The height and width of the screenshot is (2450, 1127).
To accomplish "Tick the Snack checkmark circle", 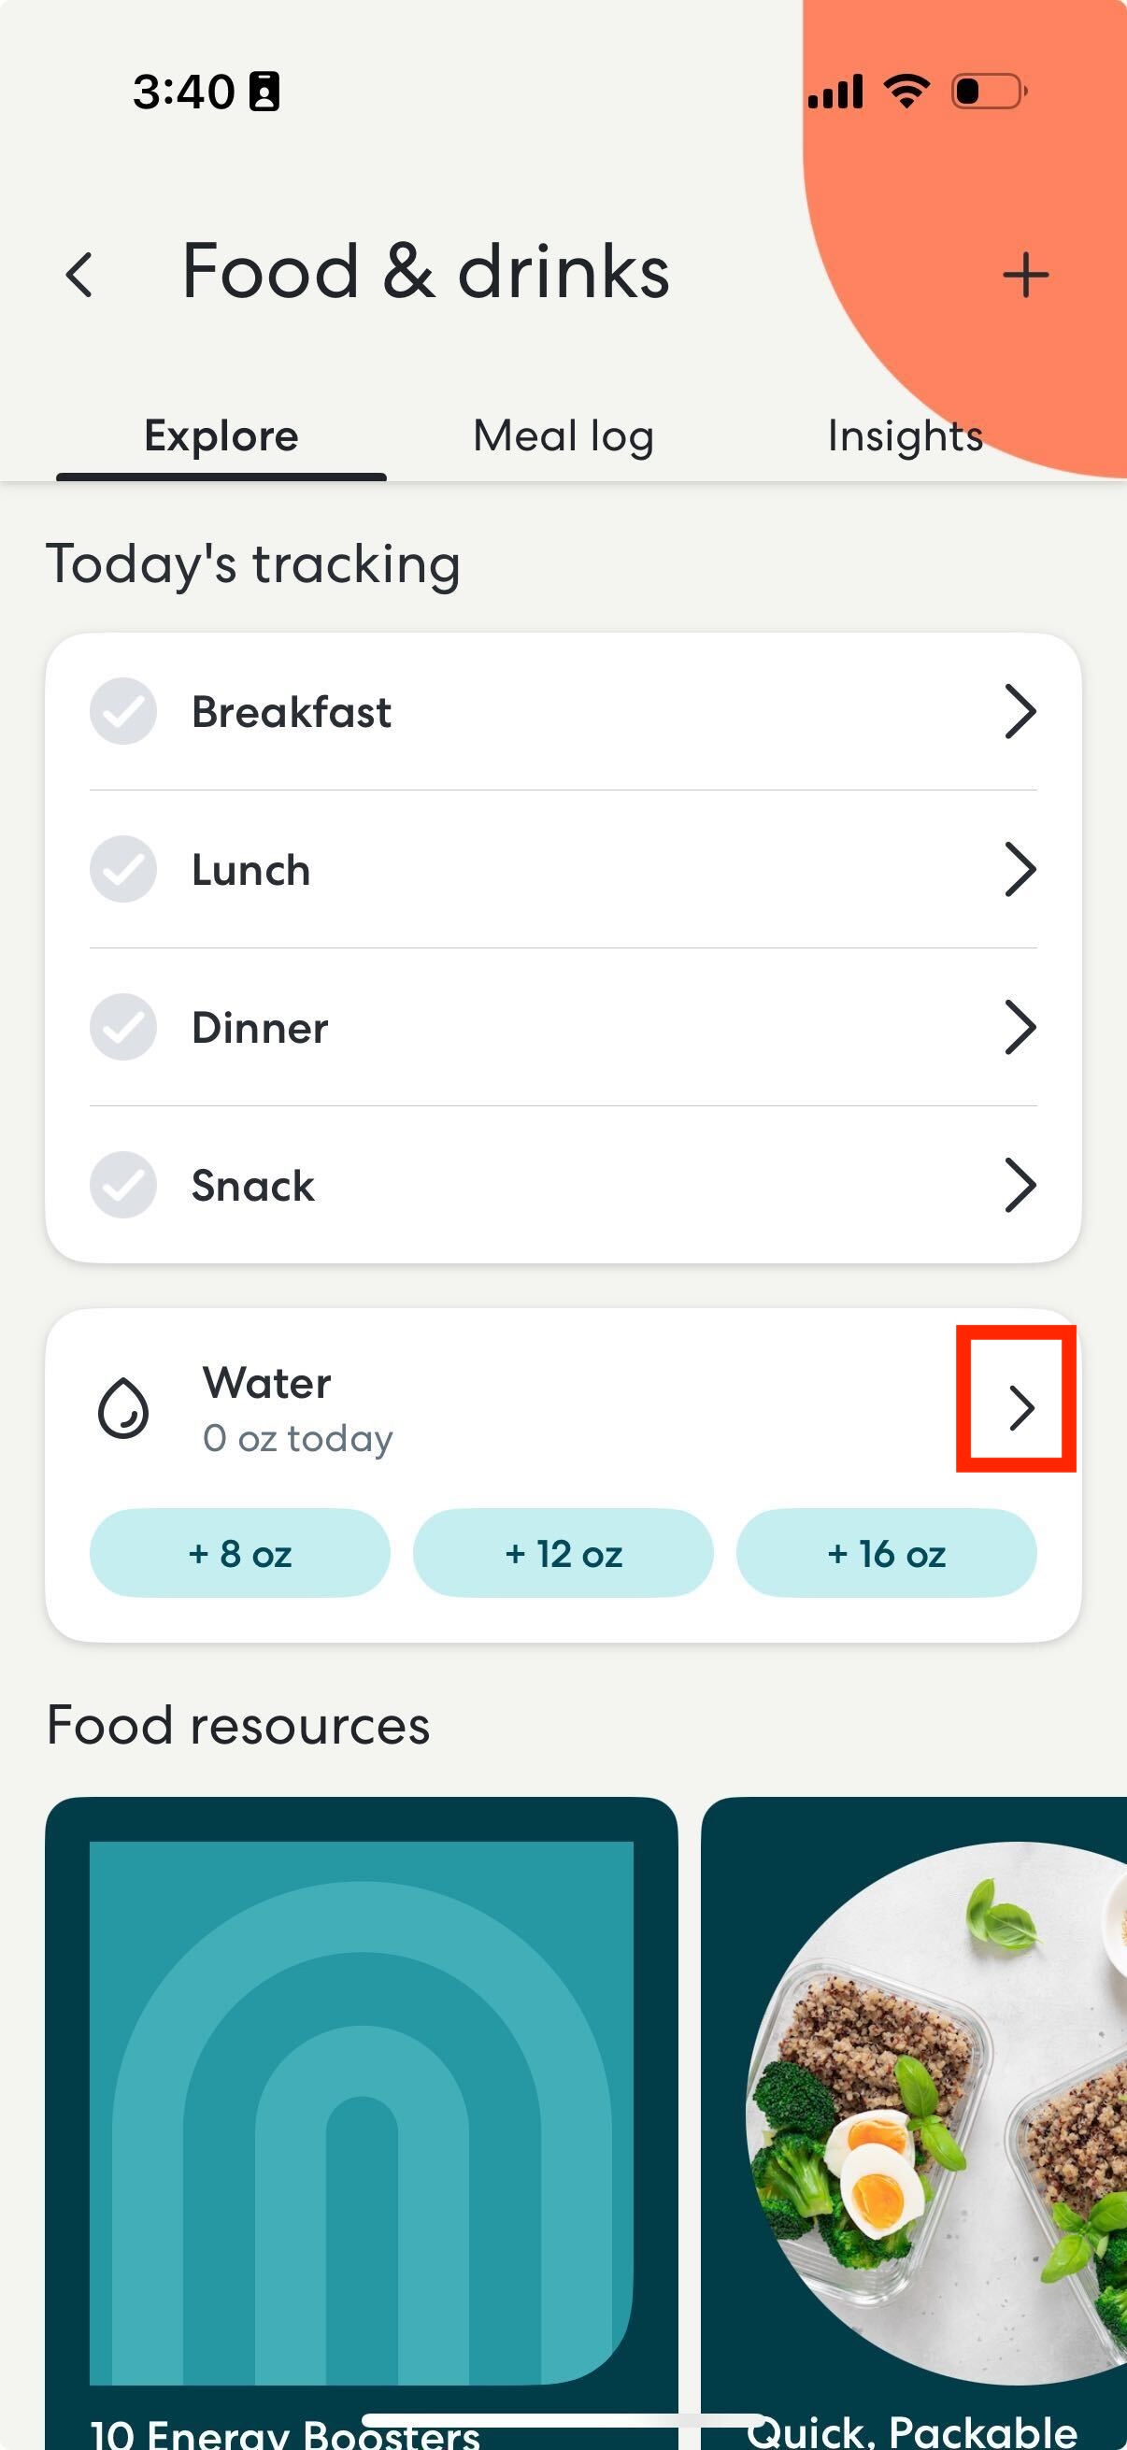I will (x=123, y=1185).
